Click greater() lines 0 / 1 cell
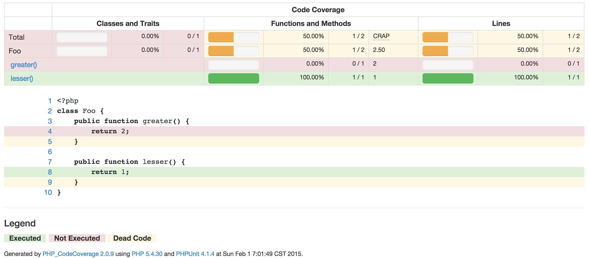Viewport: 589px width, 259px height. (564, 65)
